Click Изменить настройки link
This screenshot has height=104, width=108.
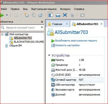click(67, 45)
